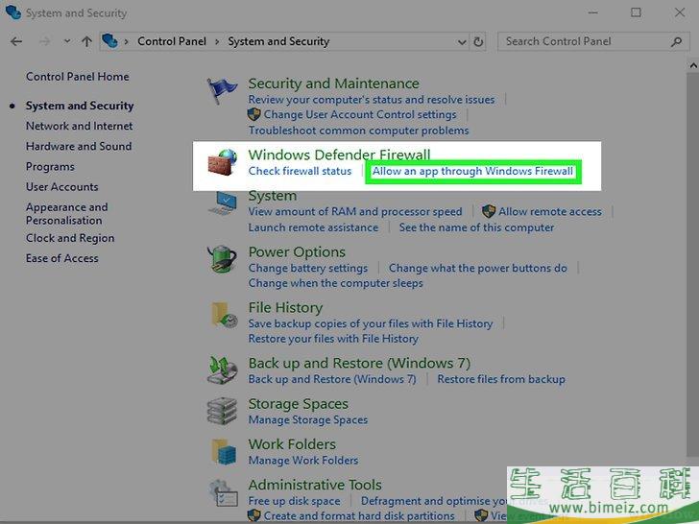This screenshot has height=524, width=699.
Task: Click the Storage Spaces drives icon
Action: tap(223, 411)
